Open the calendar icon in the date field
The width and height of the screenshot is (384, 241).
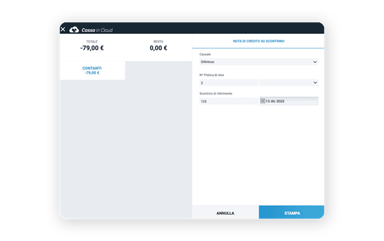263,101
